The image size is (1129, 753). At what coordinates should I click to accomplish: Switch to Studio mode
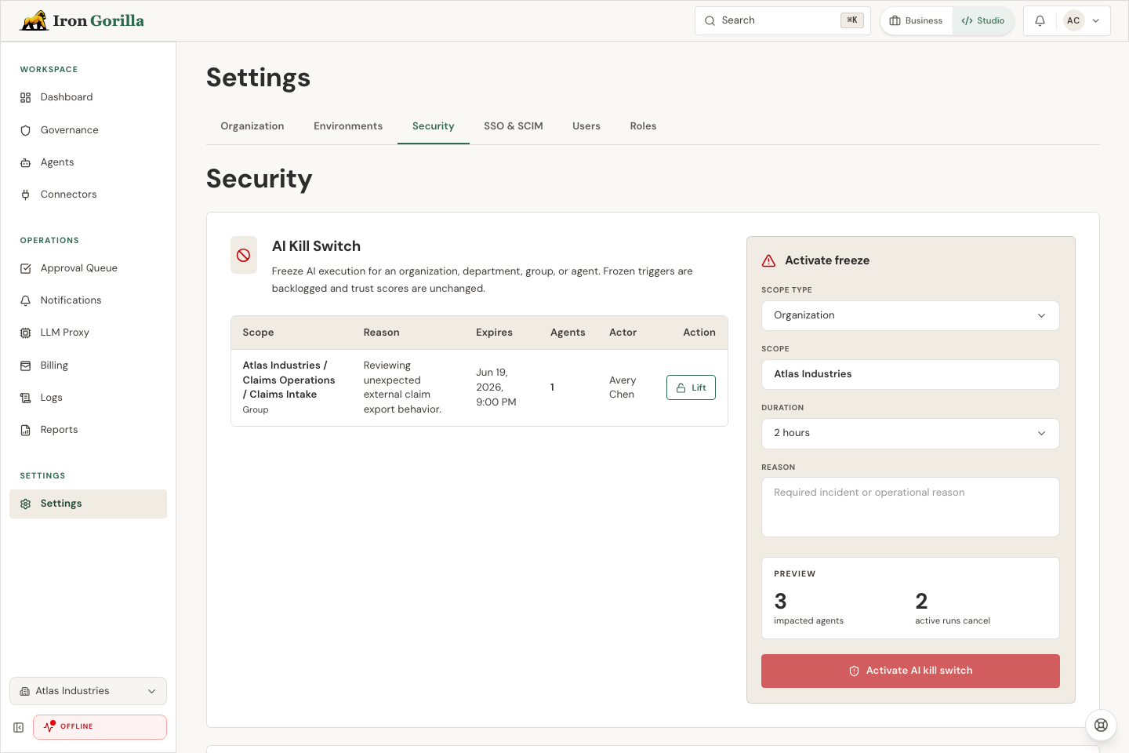(x=983, y=21)
